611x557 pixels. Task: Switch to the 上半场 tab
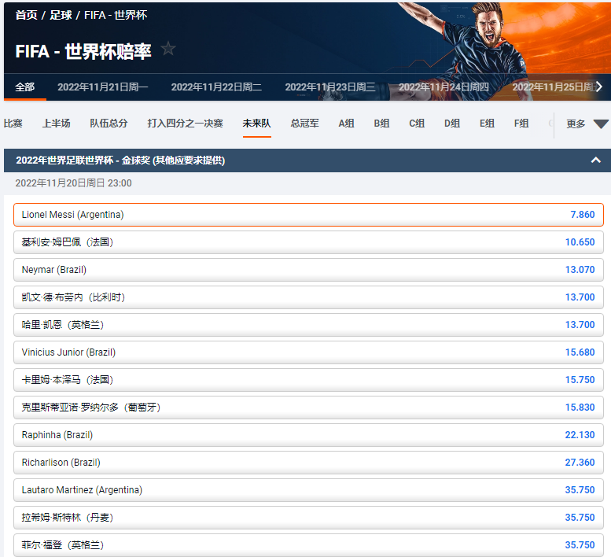tap(56, 124)
